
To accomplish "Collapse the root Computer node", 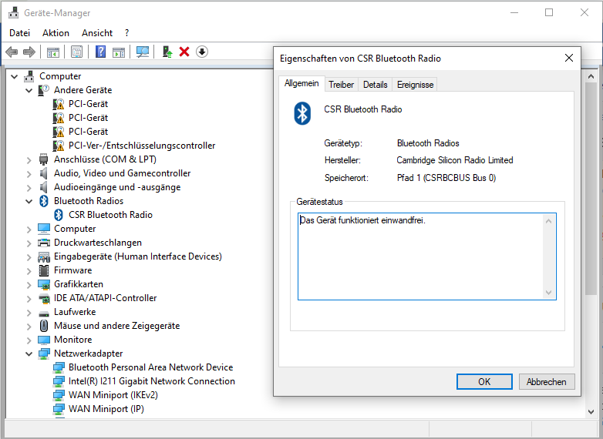I will pyautogui.click(x=14, y=76).
